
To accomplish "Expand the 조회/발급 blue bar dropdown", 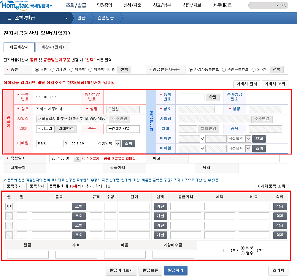I will [x=66, y=18].
